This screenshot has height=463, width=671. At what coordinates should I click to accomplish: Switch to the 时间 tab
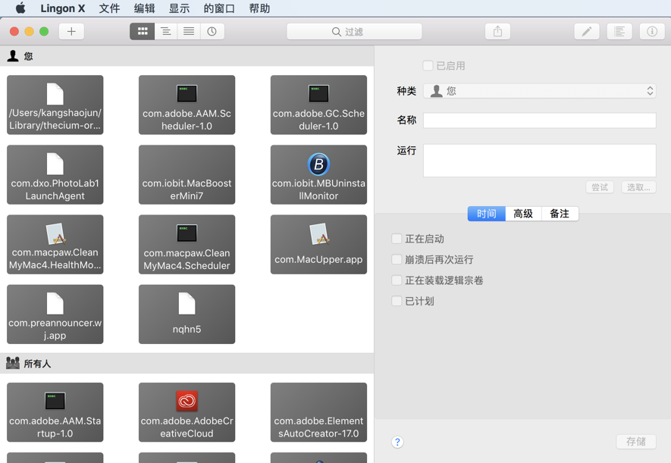[x=487, y=214]
